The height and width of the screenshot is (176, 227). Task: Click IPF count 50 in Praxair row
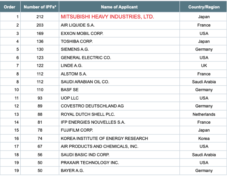click(x=40, y=163)
